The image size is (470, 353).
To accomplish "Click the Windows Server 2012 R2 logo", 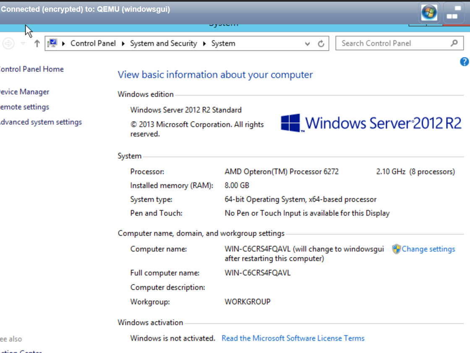I will click(x=371, y=123).
